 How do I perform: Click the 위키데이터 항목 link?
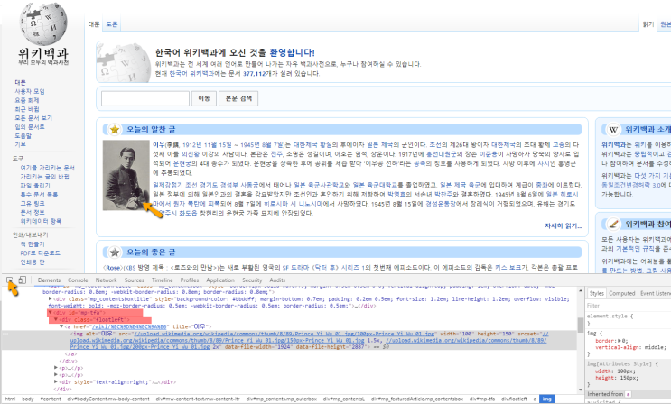tap(41, 221)
